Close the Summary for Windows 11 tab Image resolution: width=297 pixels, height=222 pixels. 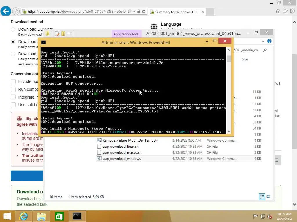click(203, 12)
